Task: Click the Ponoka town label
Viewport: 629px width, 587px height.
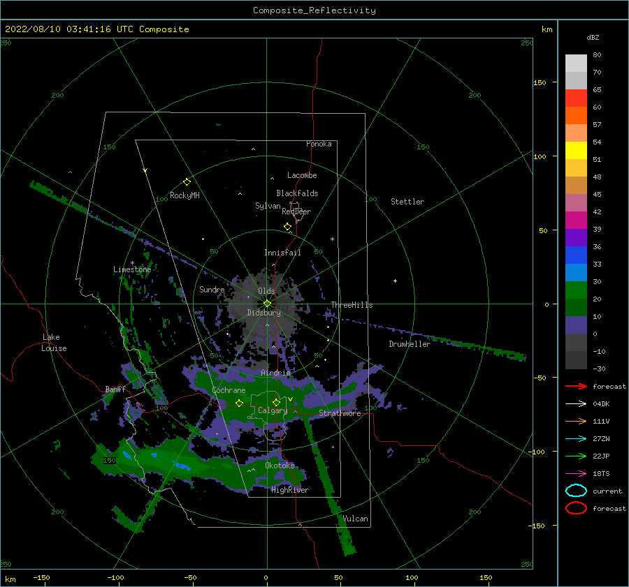Action: coord(319,144)
